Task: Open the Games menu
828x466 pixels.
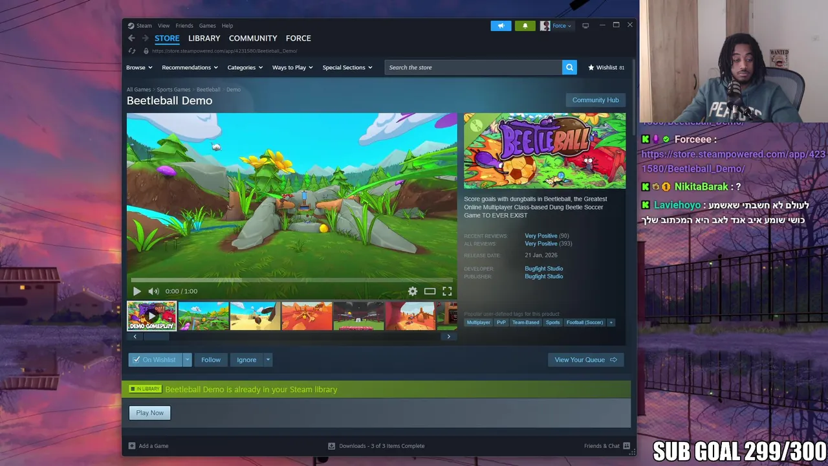Action: click(207, 26)
